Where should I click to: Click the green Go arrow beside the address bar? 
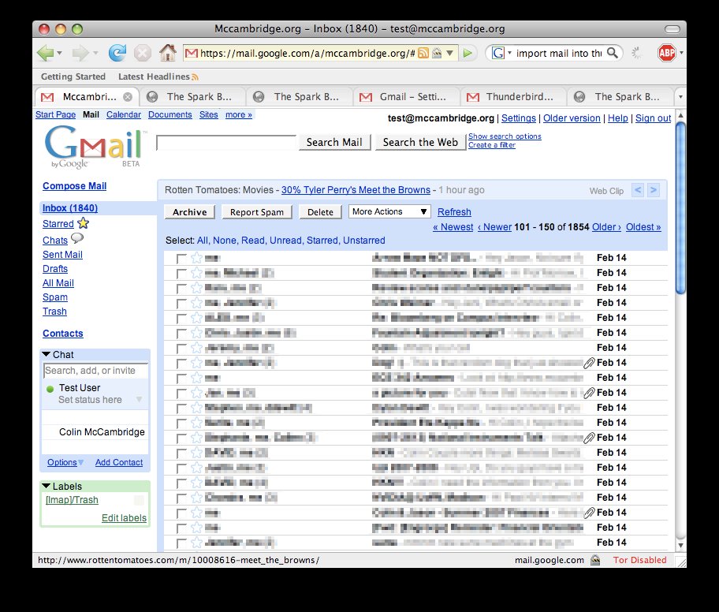tap(468, 53)
